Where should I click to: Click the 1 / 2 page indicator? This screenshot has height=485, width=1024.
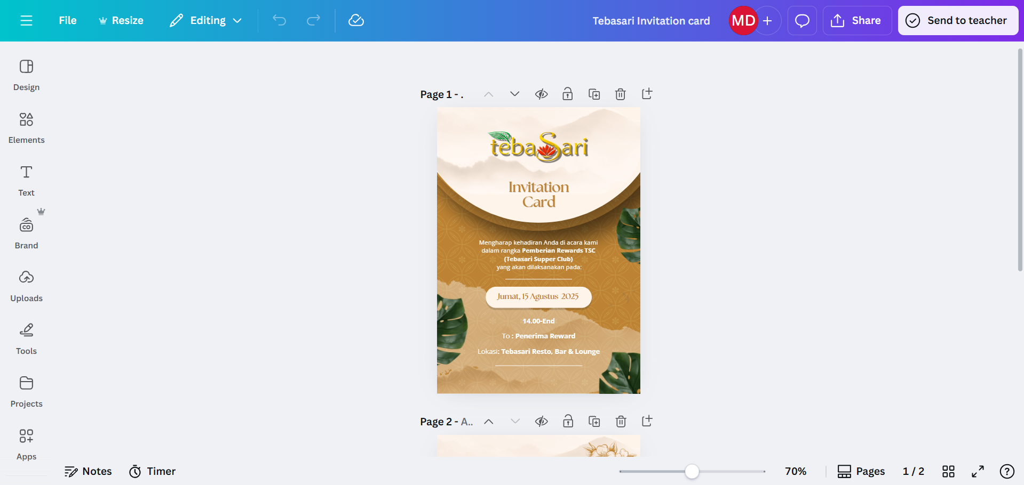[x=913, y=471]
